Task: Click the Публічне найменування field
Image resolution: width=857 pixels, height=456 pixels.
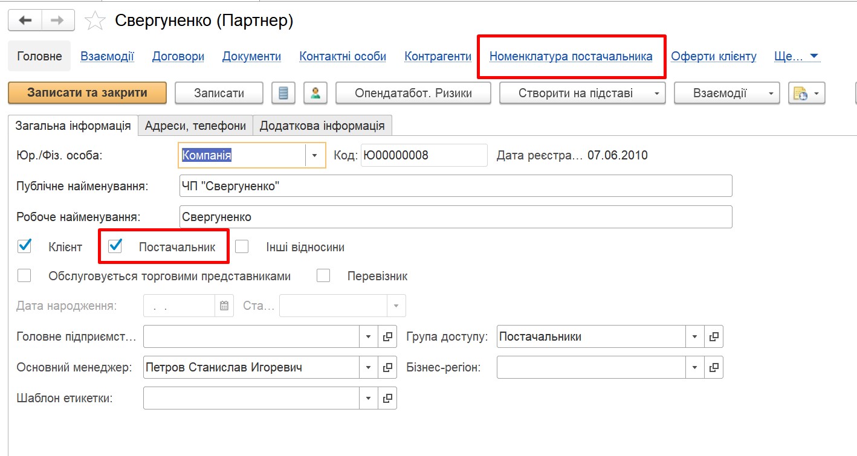Action: [x=456, y=186]
